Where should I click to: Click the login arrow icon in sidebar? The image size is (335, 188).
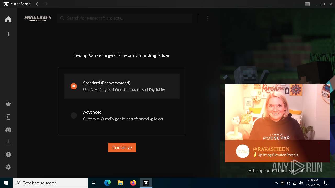click(8, 117)
